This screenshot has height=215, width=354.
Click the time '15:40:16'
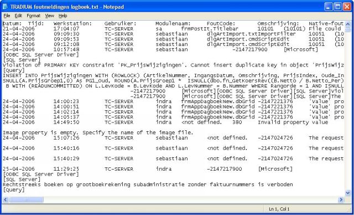[66, 148]
